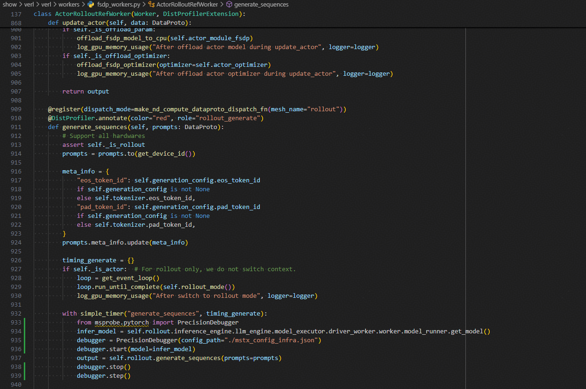Click the Python file icon in breadcrumbs

(x=91, y=4)
